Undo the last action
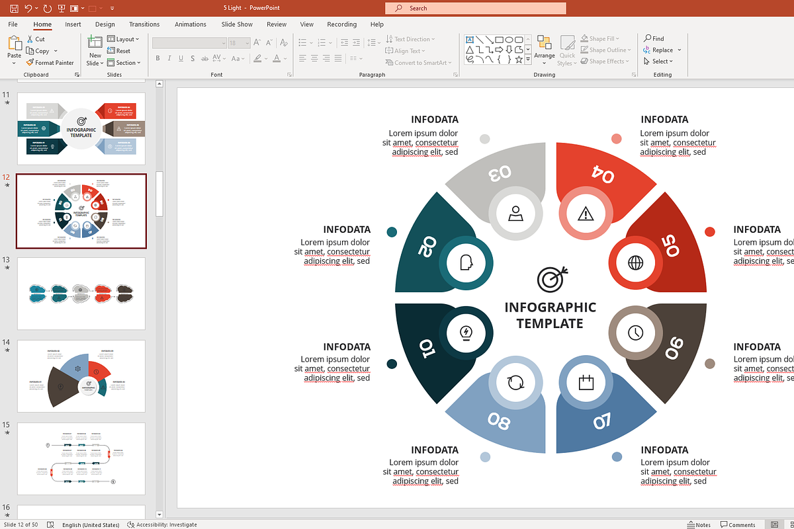Screen dimensions: 794x529 point(28,9)
